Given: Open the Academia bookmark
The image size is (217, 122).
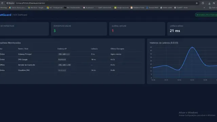Looking at the screenshot, I should pyautogui.click(x=88, y=7).
